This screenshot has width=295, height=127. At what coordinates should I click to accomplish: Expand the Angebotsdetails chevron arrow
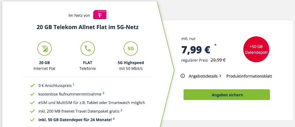pos(220,76)
